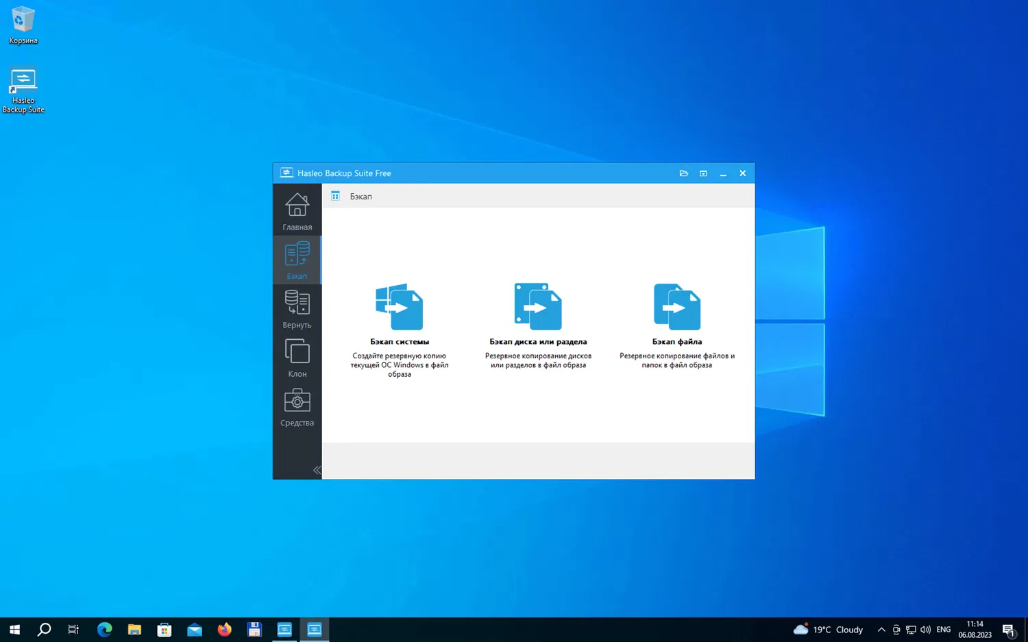Click the open folder icon in title bar
The height and width of the screenshot is (642, 1028).
click(683, 173)
